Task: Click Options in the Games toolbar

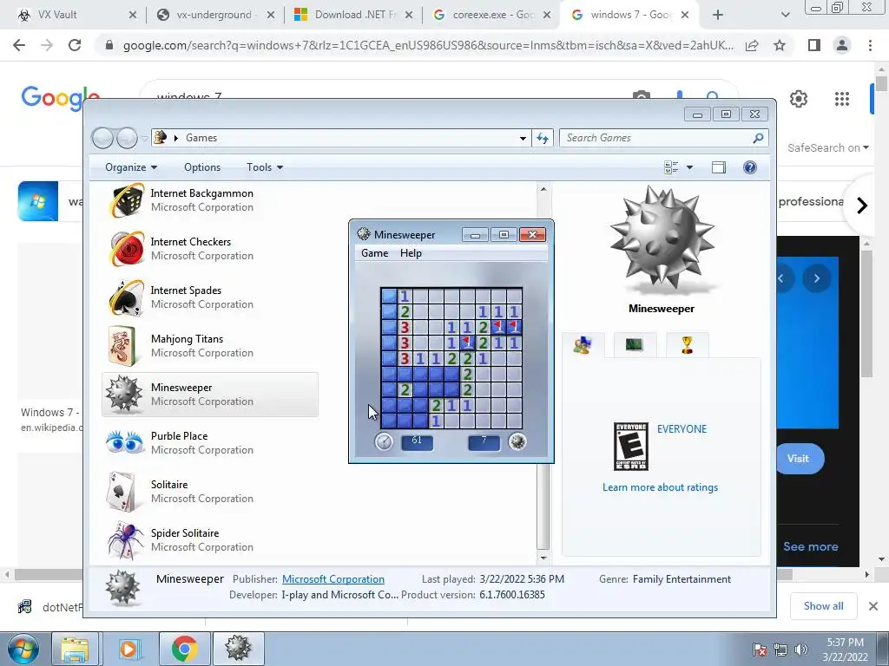Action: 202,167
